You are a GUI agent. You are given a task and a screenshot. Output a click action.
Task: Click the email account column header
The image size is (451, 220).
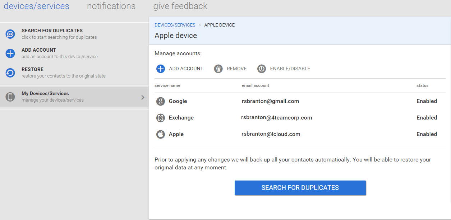click(256, 85)
